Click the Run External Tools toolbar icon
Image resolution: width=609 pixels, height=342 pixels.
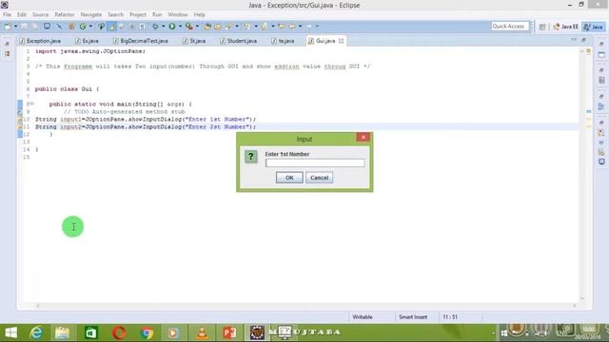click(189, 27)
